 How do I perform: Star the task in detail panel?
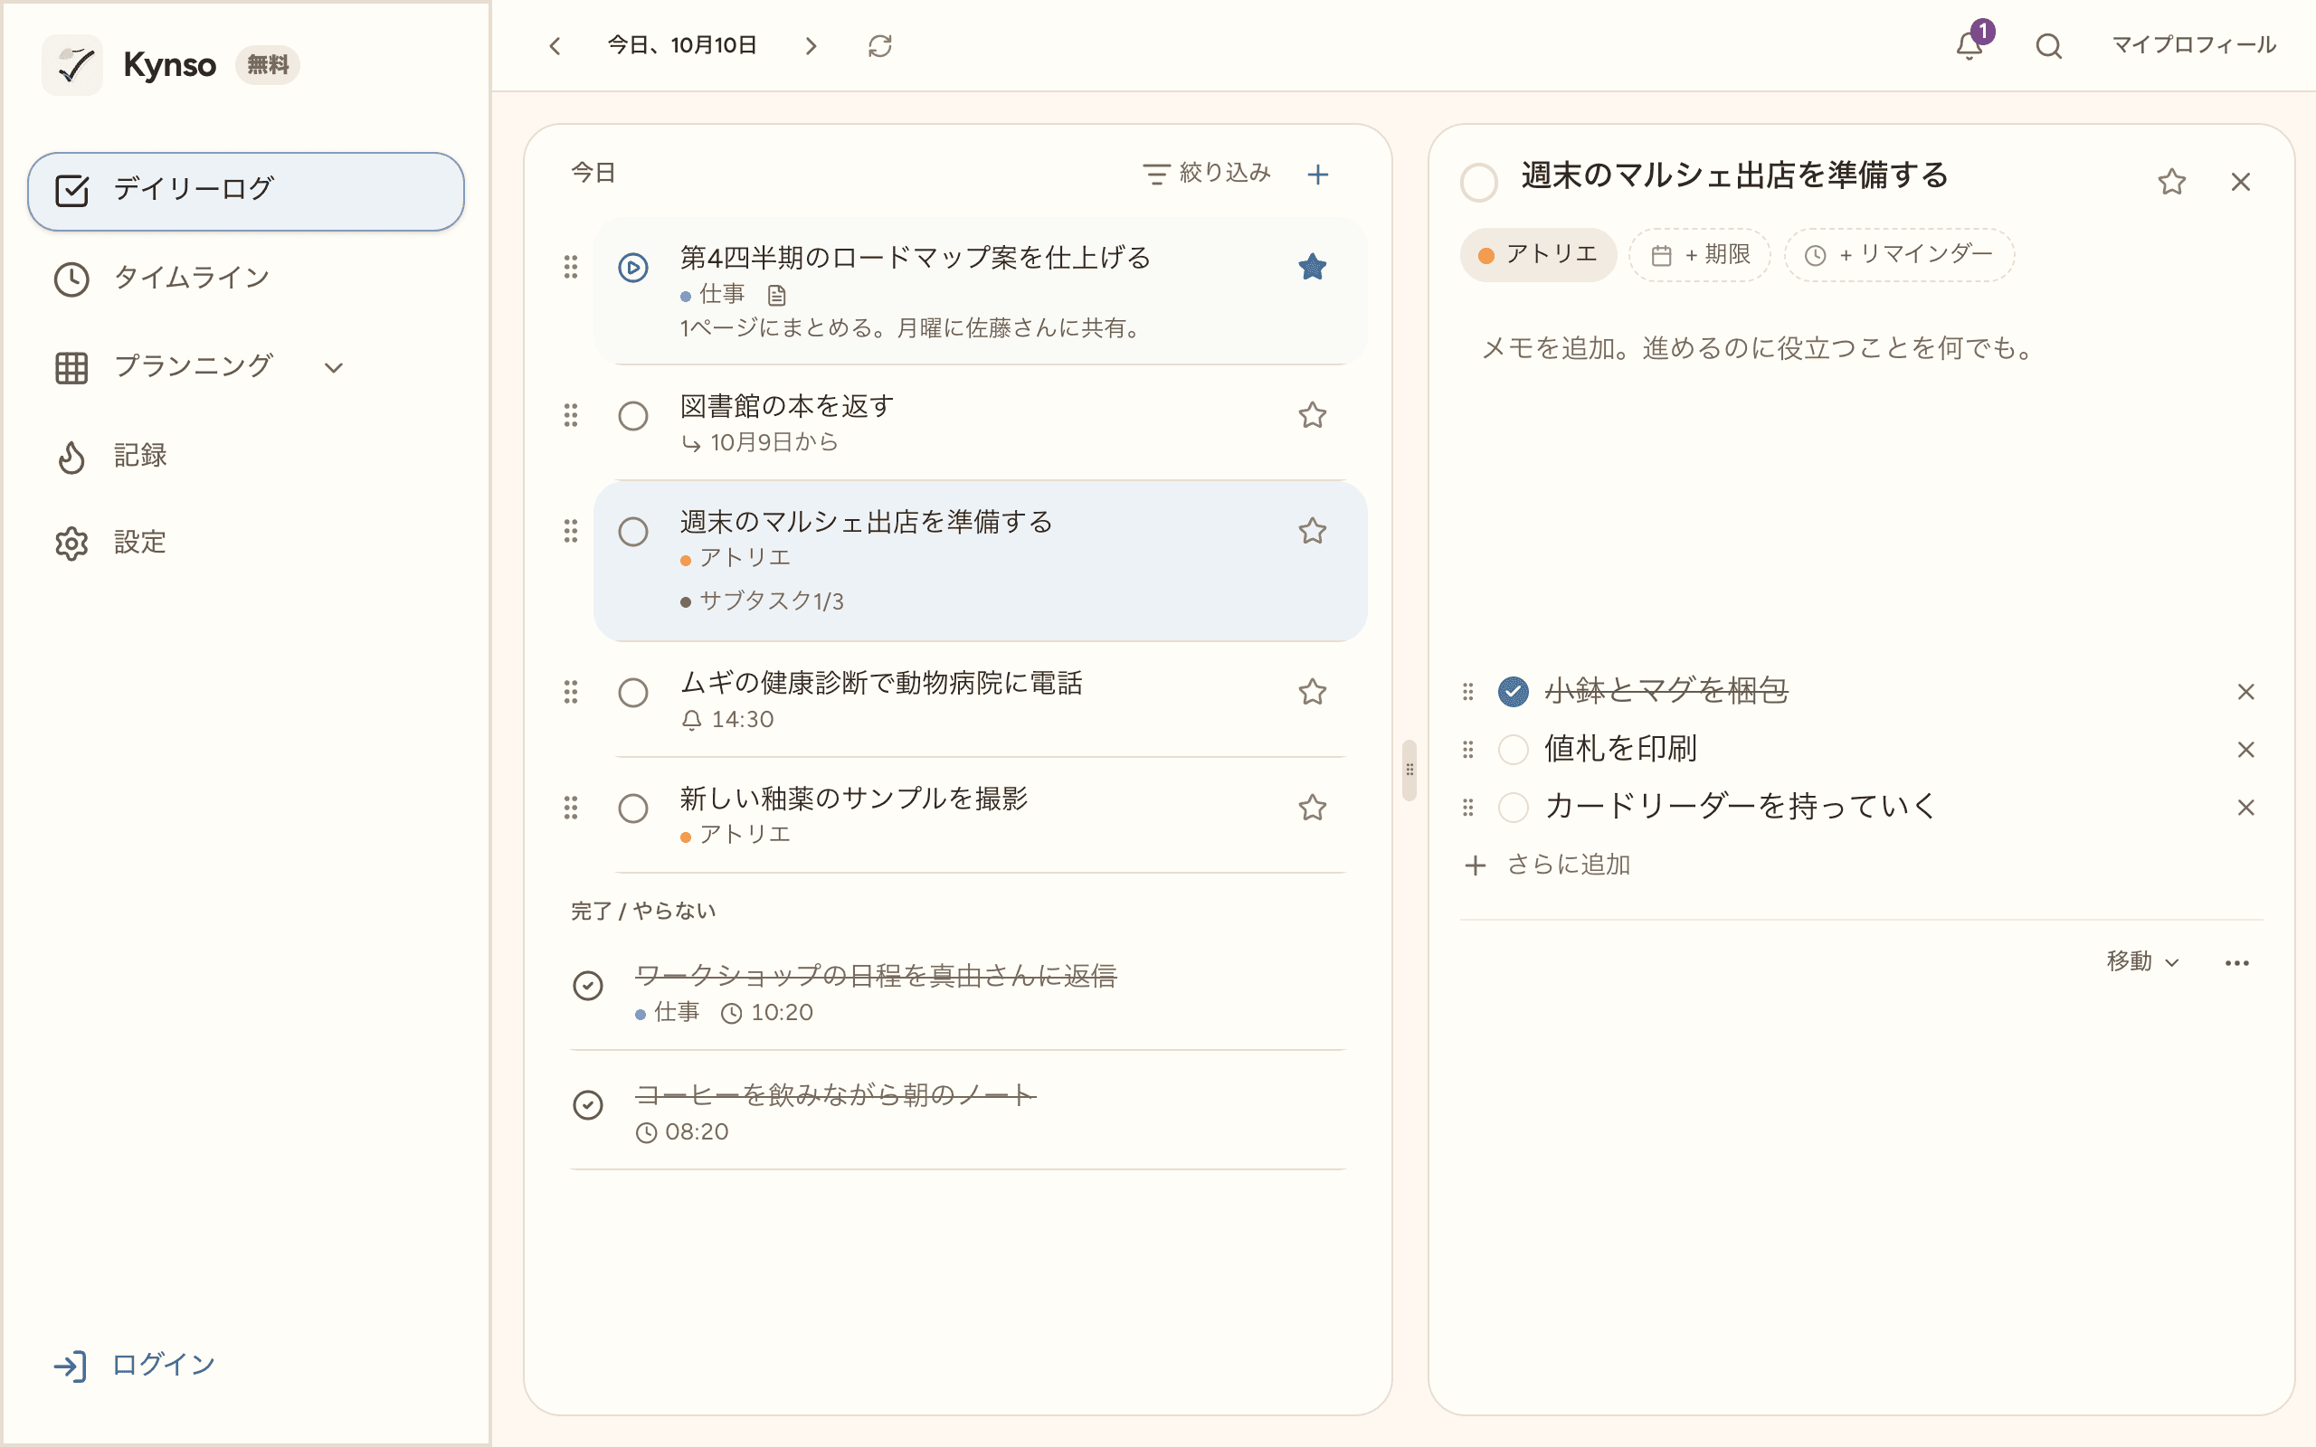coord(2171,182)
